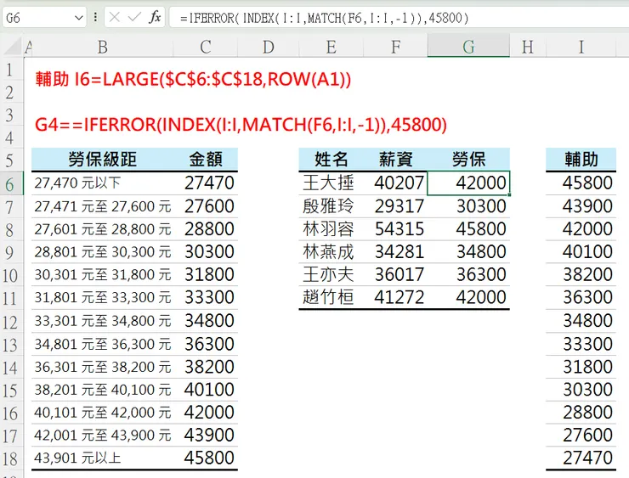Select column I header

tap(581, 48)
